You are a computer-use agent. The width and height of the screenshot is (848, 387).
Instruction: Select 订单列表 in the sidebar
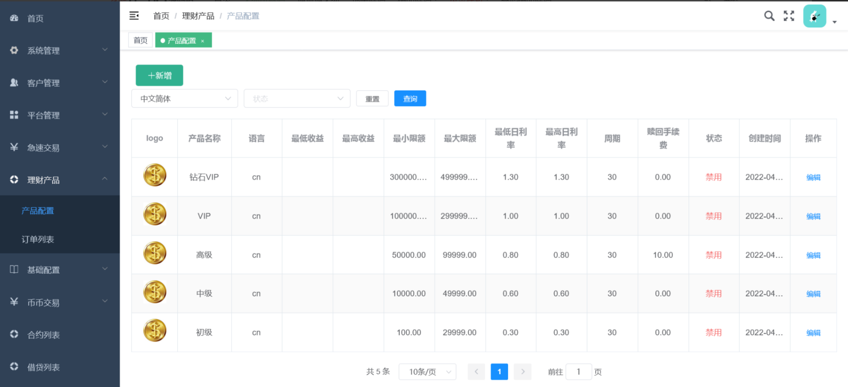[x=38, y=239]
